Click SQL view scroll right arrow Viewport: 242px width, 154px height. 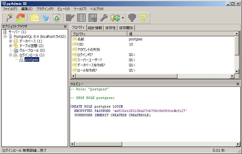238,144
